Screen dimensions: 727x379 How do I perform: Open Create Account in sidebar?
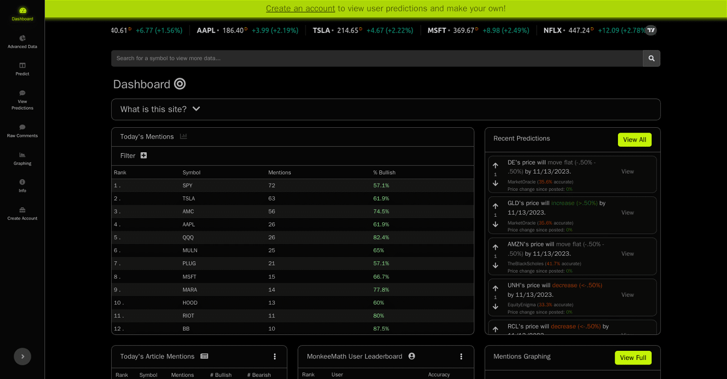click(22, 214)
